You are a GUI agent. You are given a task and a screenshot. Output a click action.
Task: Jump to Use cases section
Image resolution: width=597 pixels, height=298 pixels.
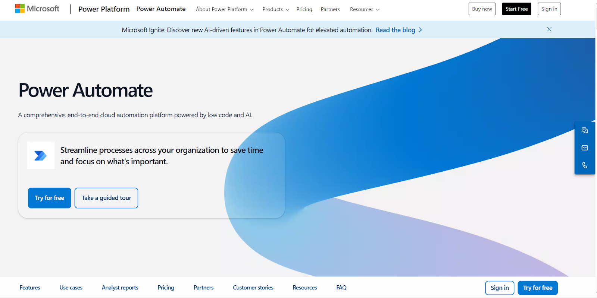71,288
